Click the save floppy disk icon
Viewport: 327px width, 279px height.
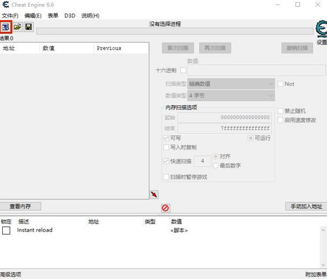28,26
